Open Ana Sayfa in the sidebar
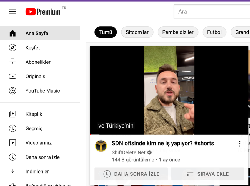Screen dimensions: 250x186 click(40, 33)
